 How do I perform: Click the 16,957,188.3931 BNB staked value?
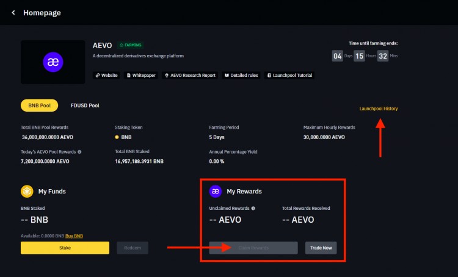[139, 162]
